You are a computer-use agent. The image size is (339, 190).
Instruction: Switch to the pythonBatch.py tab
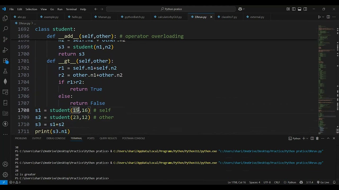[135, 17]
